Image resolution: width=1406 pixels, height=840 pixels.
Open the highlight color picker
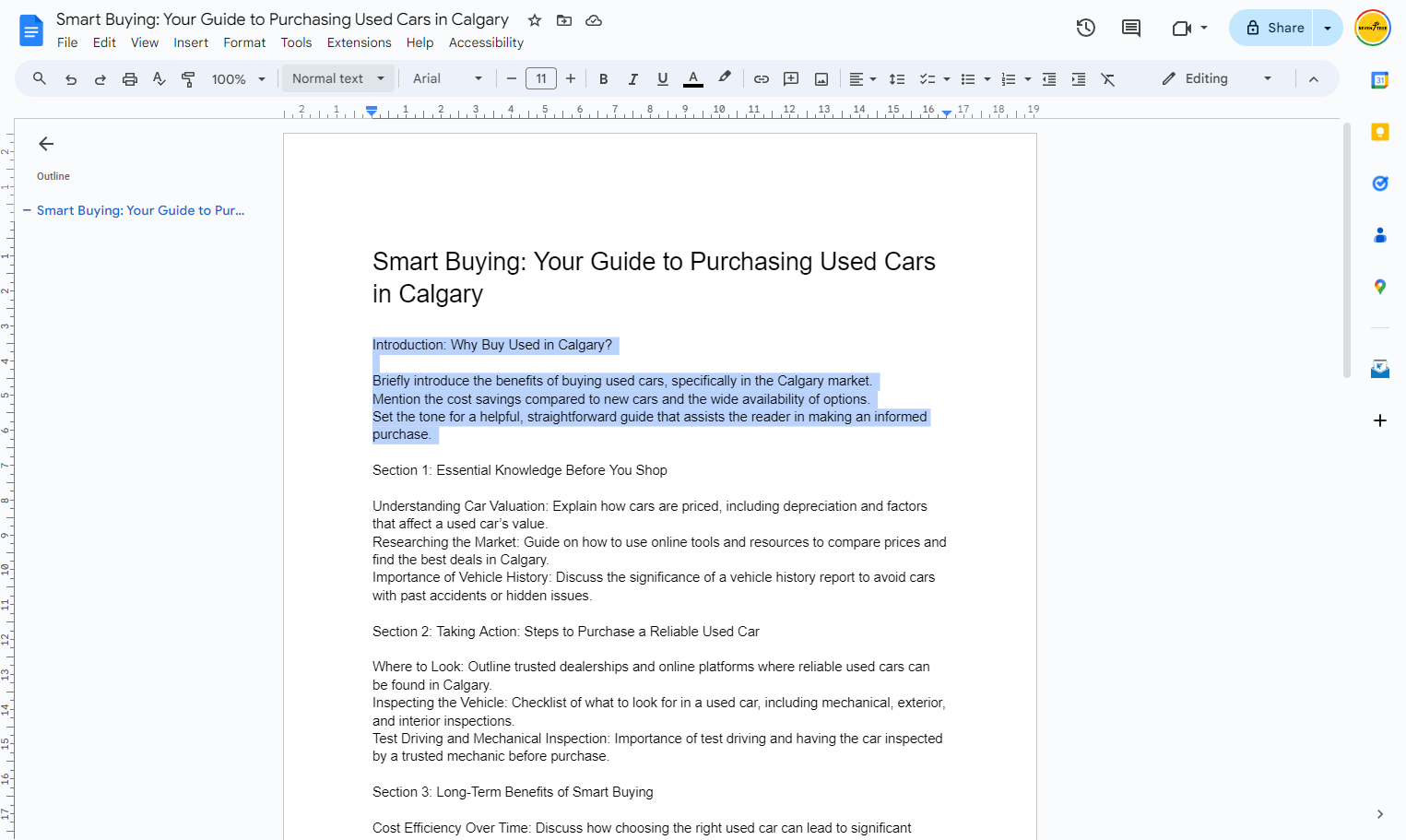click(x=725, y=79)
